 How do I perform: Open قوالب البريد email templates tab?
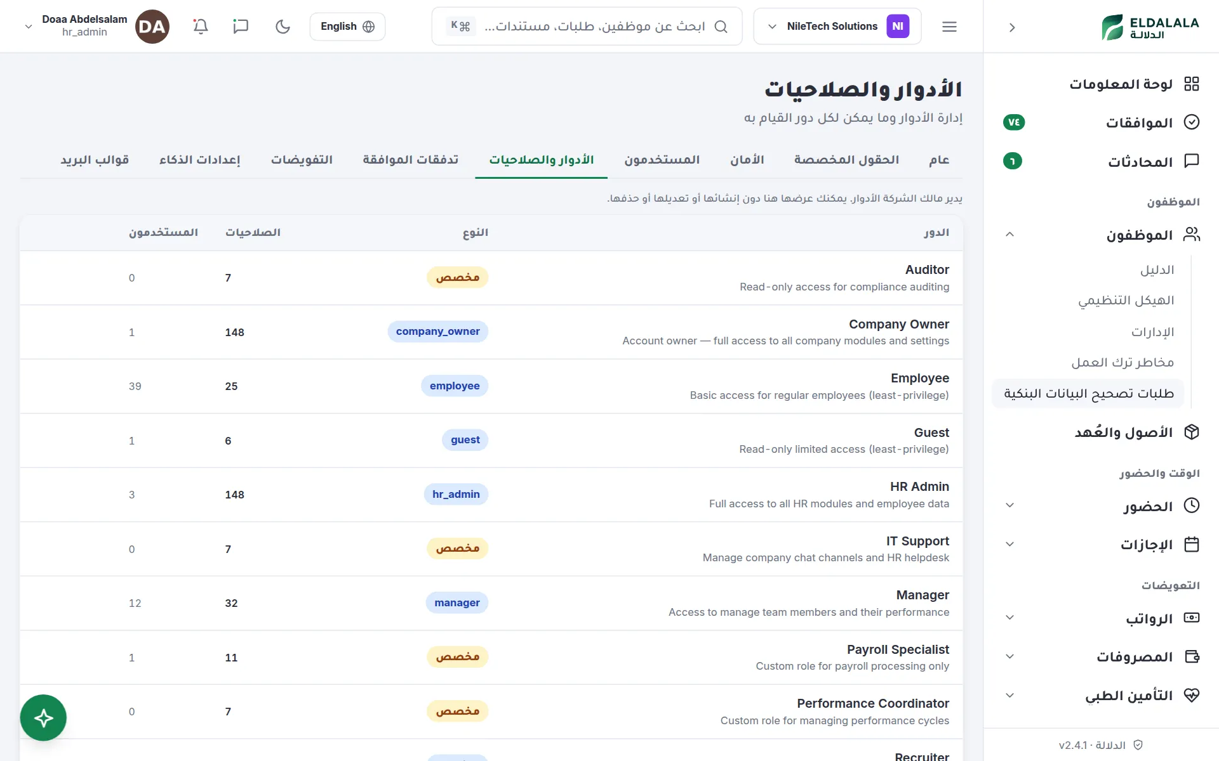tap(95, 160)
